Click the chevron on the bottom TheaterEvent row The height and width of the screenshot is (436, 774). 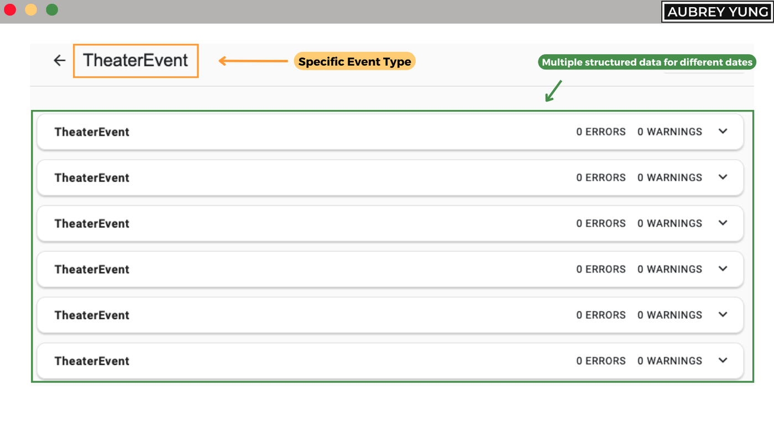pyautogui.click(x=723, y=360)
